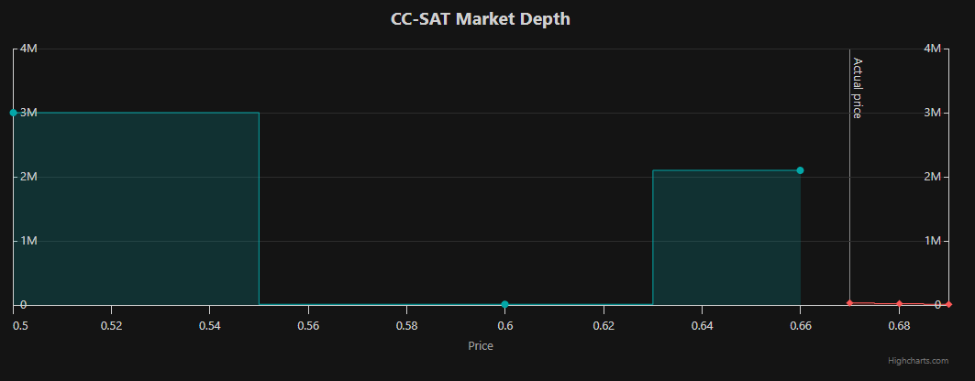Select the vertical Actual price marker line
This screenshot has height=381, width=975.
point(849,201)
